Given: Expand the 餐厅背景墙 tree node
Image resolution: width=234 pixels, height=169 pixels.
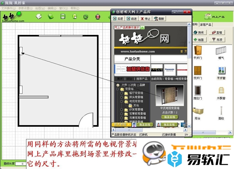Looking at the screenshot, I should tap(121, 93).
